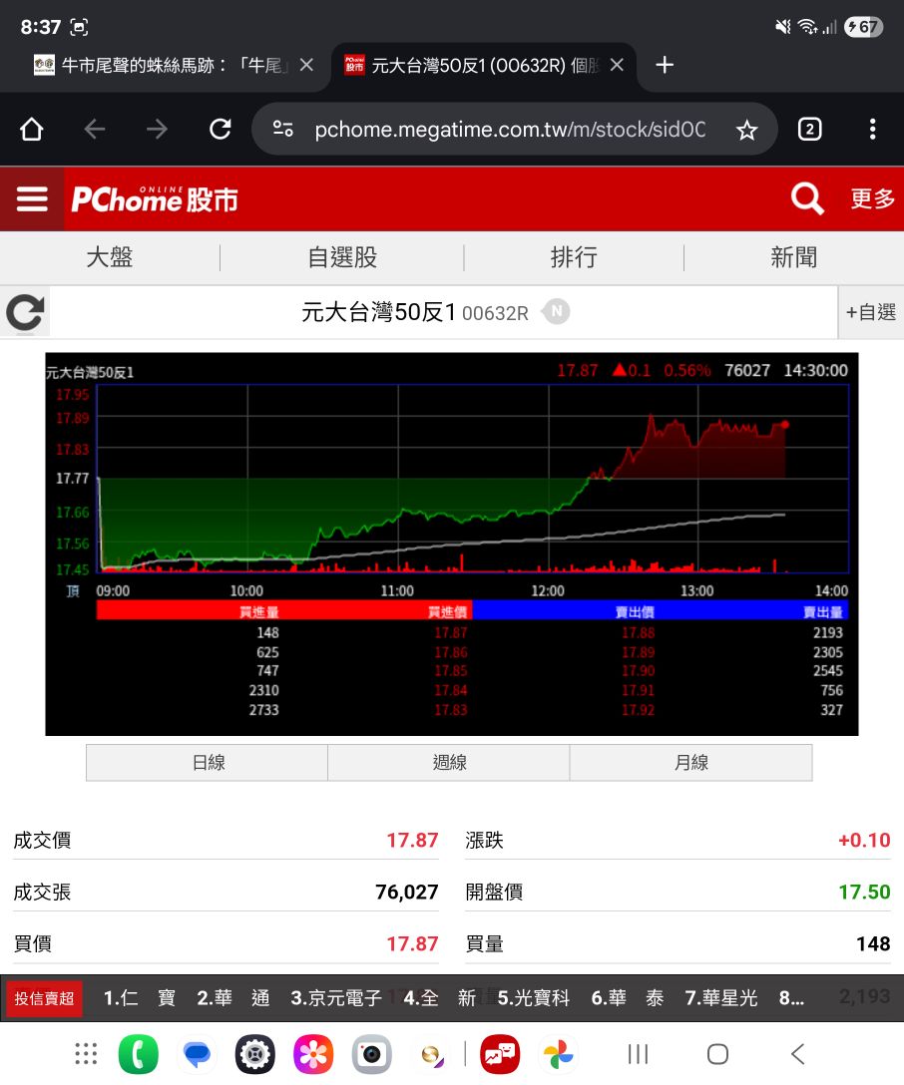Open the site settings icon in the address bar
The width and height of the screenshot is (904, 1085).
click(283, 129)
